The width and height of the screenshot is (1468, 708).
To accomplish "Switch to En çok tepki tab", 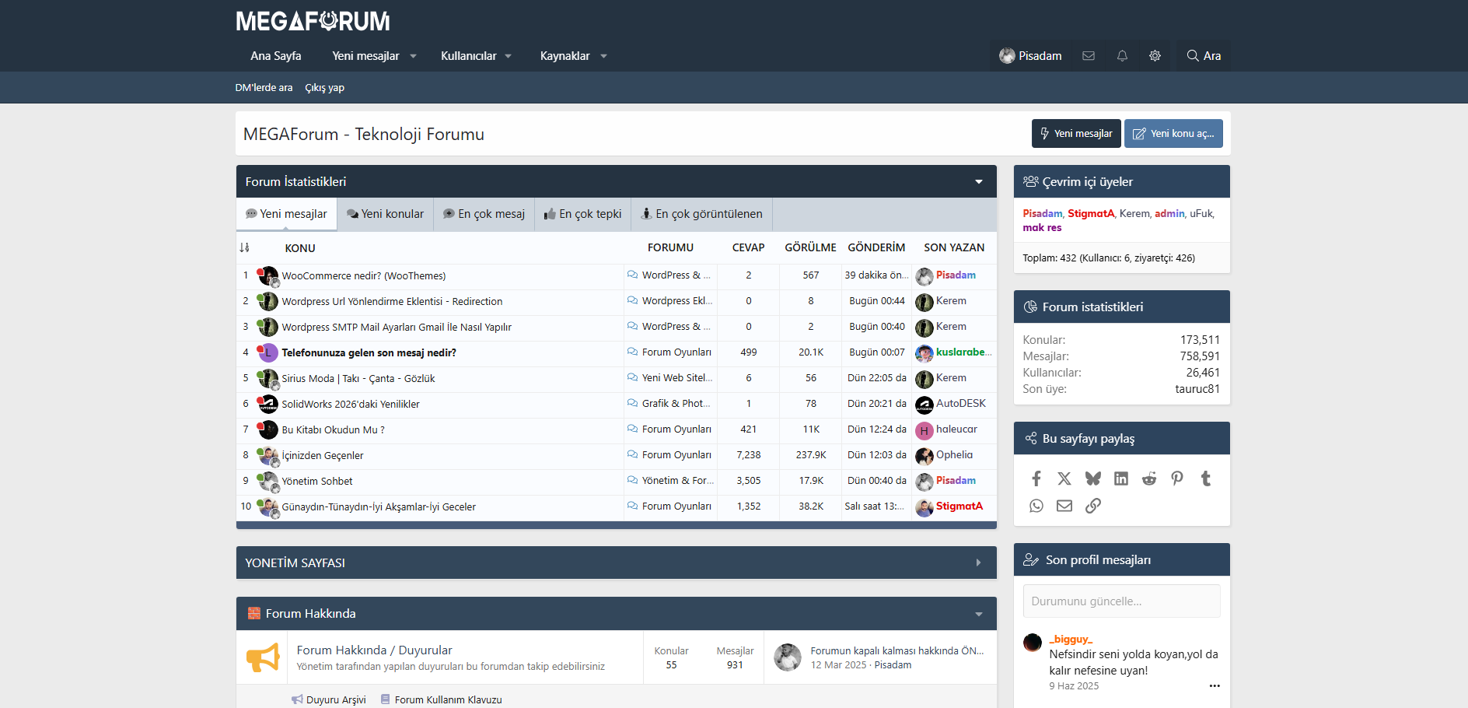I will [583, 214].
